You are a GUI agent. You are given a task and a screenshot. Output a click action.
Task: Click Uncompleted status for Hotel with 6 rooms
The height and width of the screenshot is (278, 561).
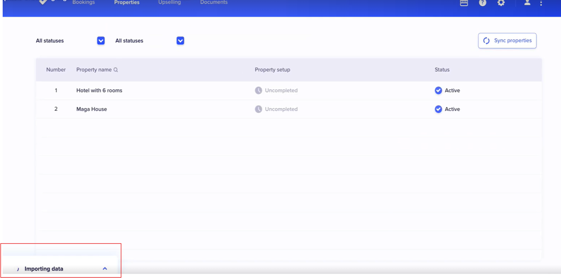281,90
